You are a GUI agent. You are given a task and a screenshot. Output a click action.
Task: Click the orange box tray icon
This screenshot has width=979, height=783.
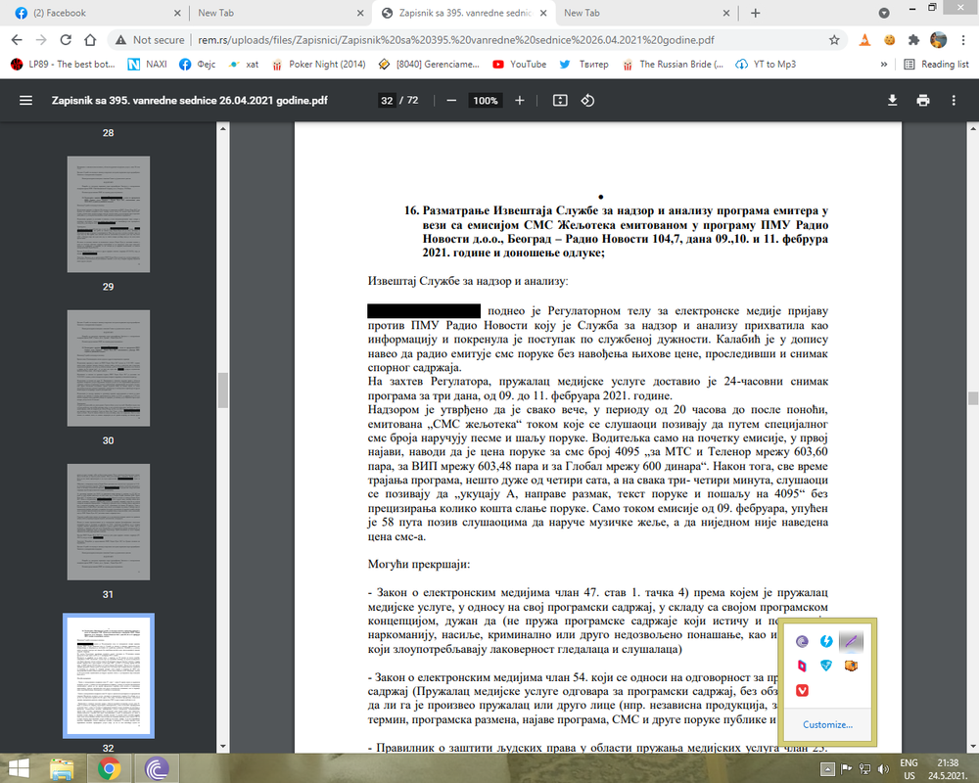coord(851,666)
